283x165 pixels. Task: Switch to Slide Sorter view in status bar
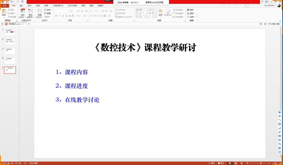tap(236, 163)
